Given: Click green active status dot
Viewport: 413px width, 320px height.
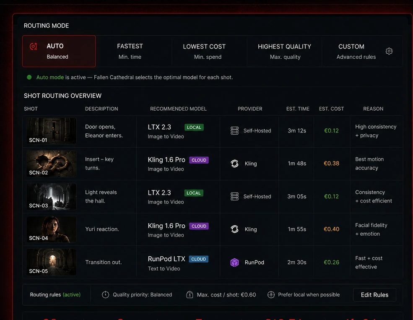Looking at the screenshot, I should click(29, 77).
